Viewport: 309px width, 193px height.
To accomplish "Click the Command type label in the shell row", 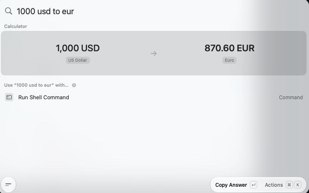I will click(291, 98).
